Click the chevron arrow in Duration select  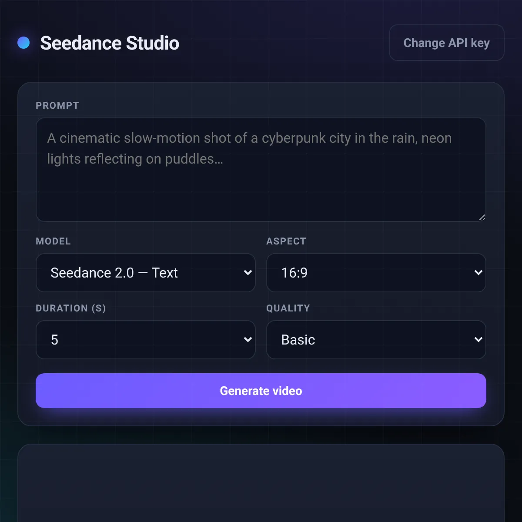click(x=248, y=340)
